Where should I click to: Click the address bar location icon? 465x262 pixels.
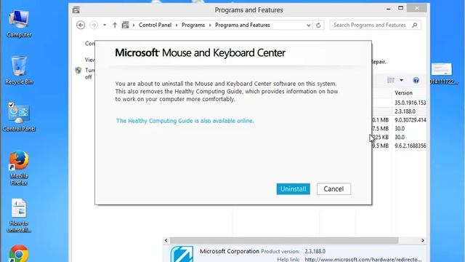pyautogui.click(x=126, y=25)
